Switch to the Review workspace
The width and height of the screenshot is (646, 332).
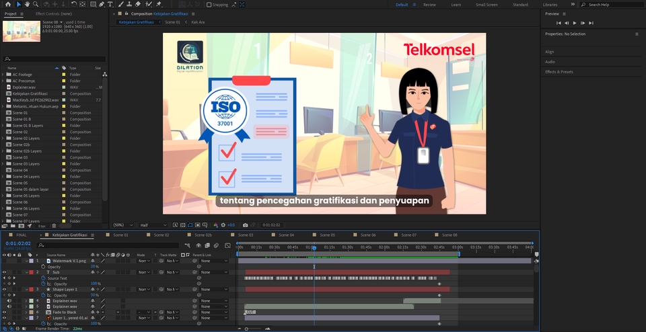coord(429,5)
